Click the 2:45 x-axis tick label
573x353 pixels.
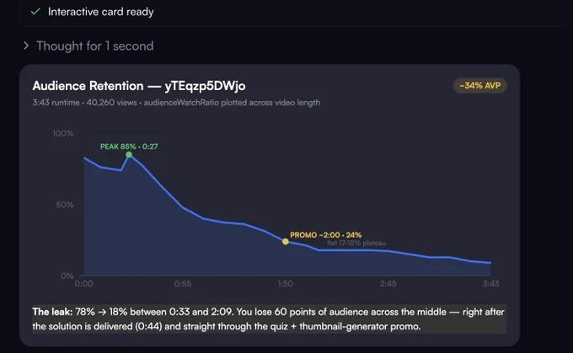pos(388,284)
